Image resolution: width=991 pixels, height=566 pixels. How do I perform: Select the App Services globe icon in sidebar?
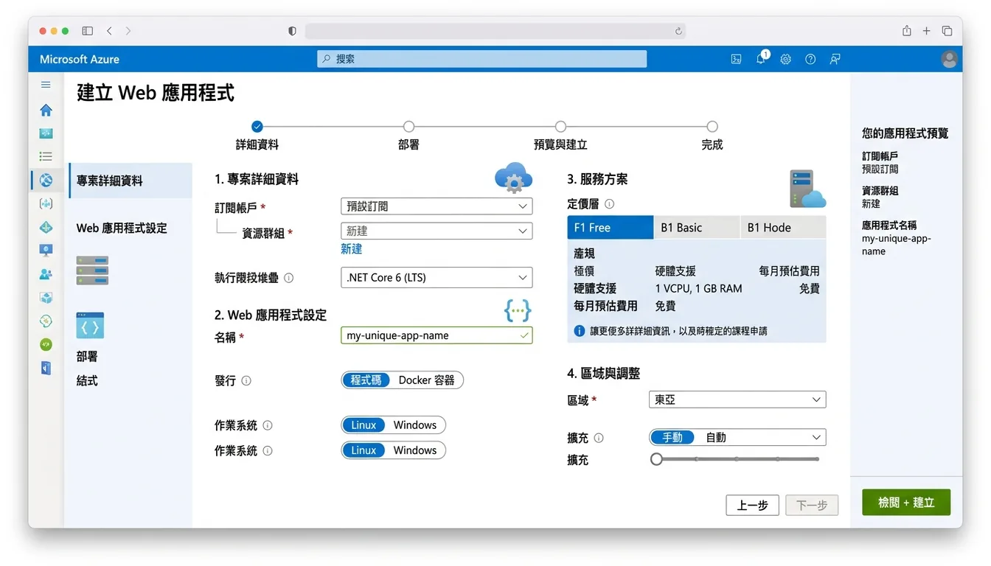point(46,180)
